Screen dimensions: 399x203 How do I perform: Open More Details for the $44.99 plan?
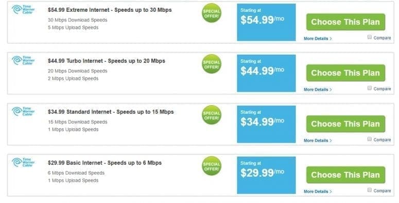point(318,90)
